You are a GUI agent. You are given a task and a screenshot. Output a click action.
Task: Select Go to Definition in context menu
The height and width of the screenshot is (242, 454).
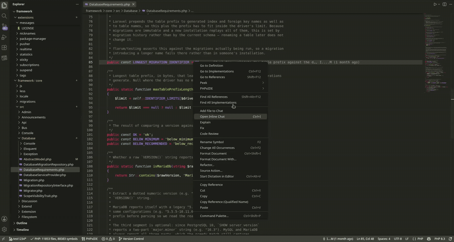[231, 66]
